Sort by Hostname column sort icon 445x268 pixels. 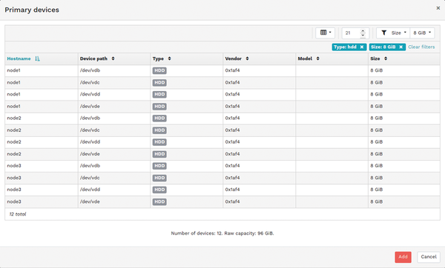(38, 58)
